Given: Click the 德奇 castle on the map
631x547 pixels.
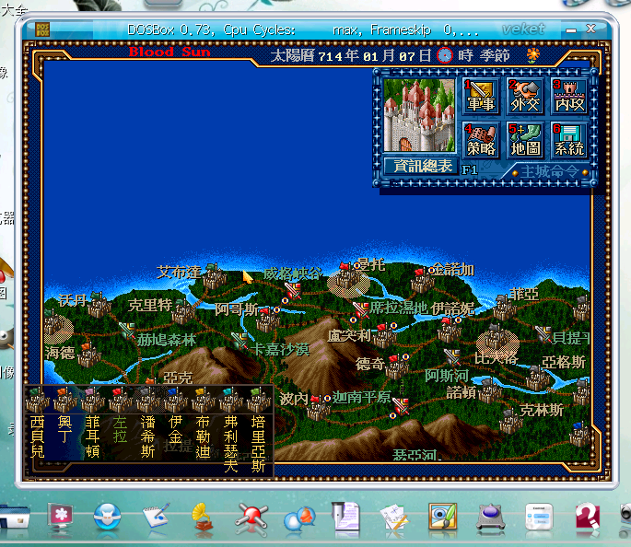Looking at the screenshot, I should pos(397,367).
